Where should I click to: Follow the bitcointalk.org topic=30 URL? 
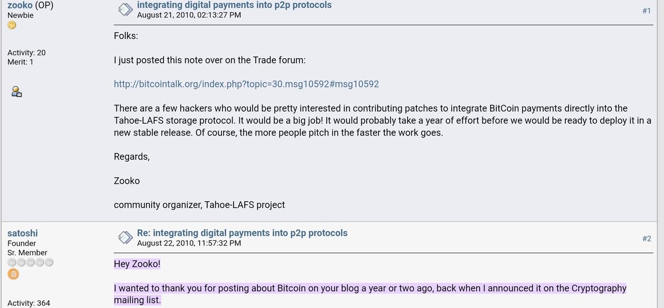pos(246,84)
